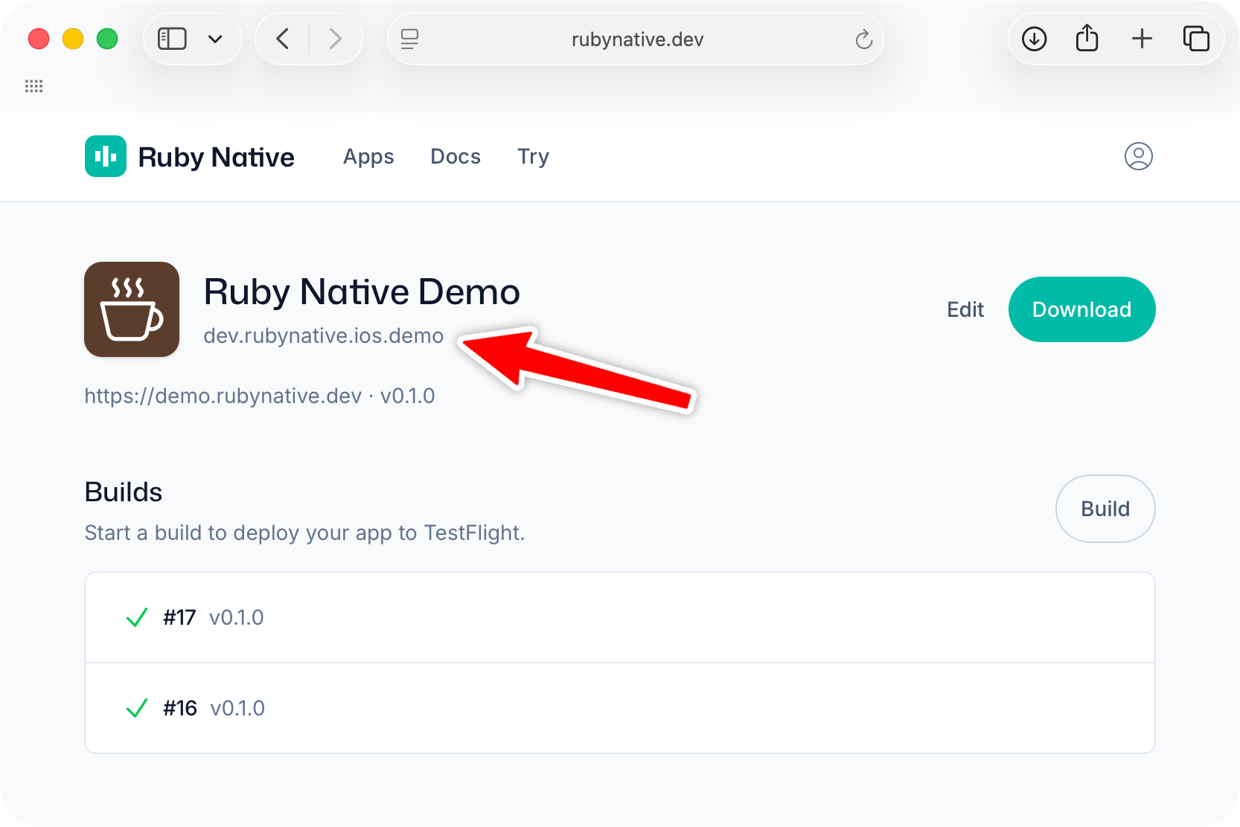Click the Edit link

pos(965,309)
